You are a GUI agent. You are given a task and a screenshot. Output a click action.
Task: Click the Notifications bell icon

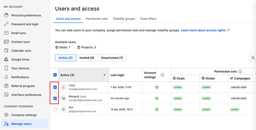[x=6, y=77]
